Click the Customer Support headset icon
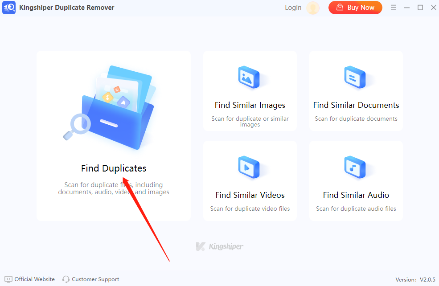The image size is (439, 286). click(x=66, y=279)
